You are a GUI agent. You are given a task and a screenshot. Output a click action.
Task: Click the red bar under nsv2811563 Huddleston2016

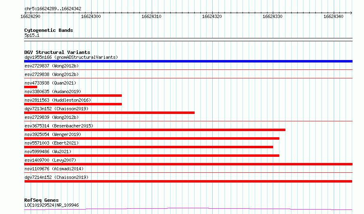(x=73, y=104)
